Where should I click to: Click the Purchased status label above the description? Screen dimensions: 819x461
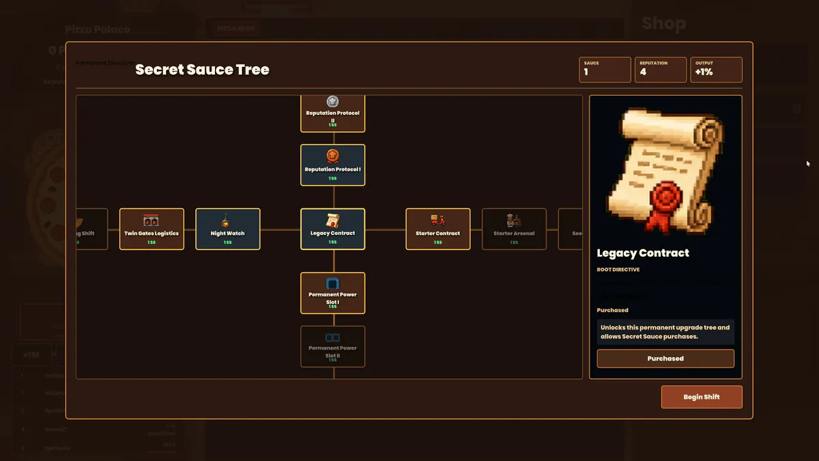613,310
